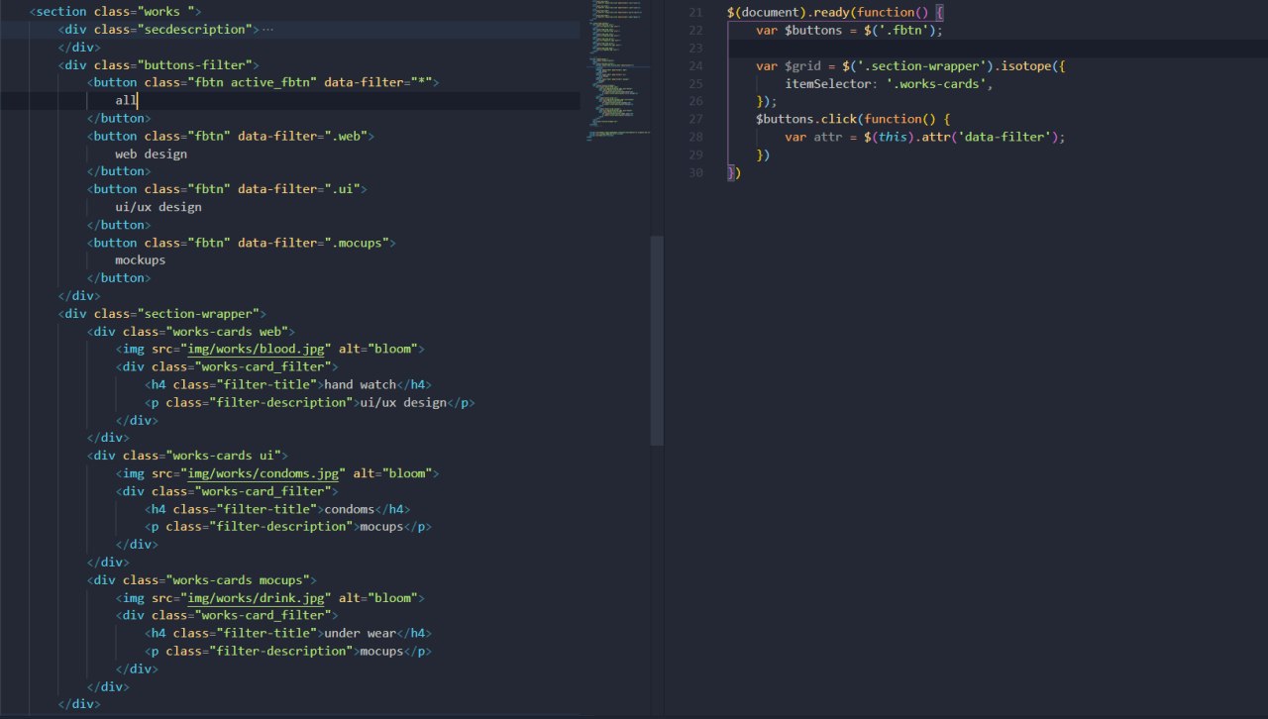
Task: Click "$(document)" in the JavaScript pane
Action: coord(767,12)
